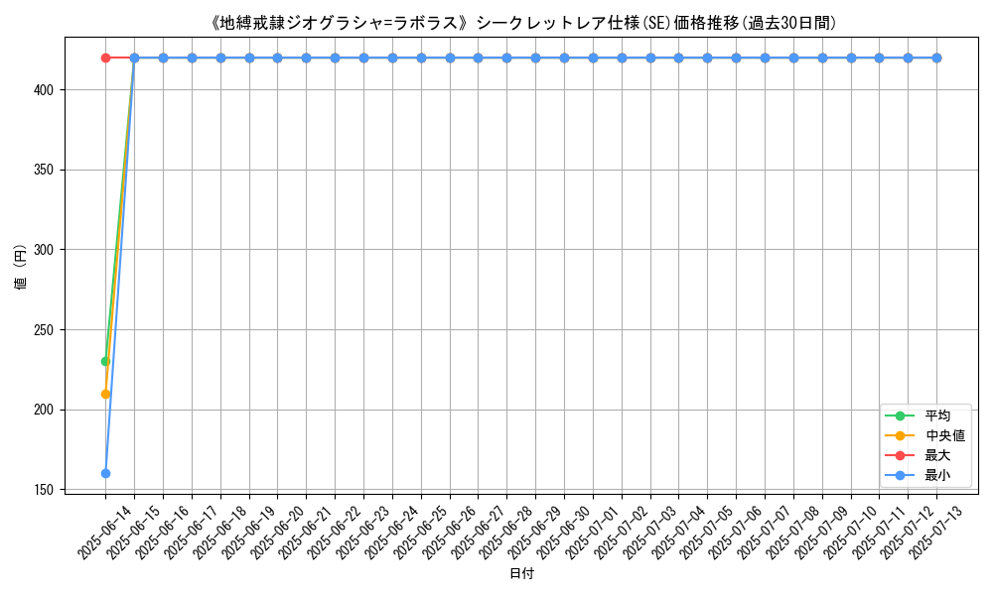The height and width of the screenshot is (595, 993).
Task: Click the date label 2025-07-02
Action: tap(621, 534)
